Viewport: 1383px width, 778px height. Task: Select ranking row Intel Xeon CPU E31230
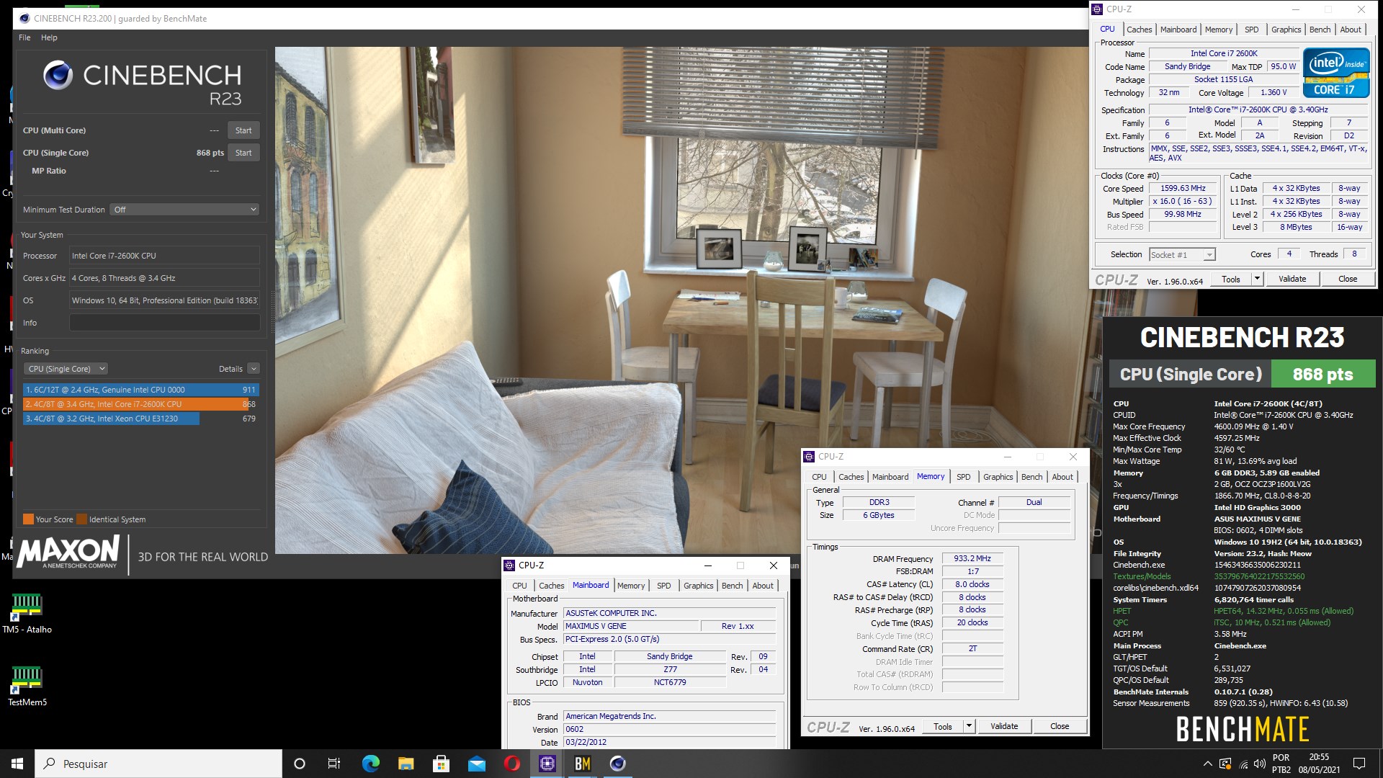point(140,419)
